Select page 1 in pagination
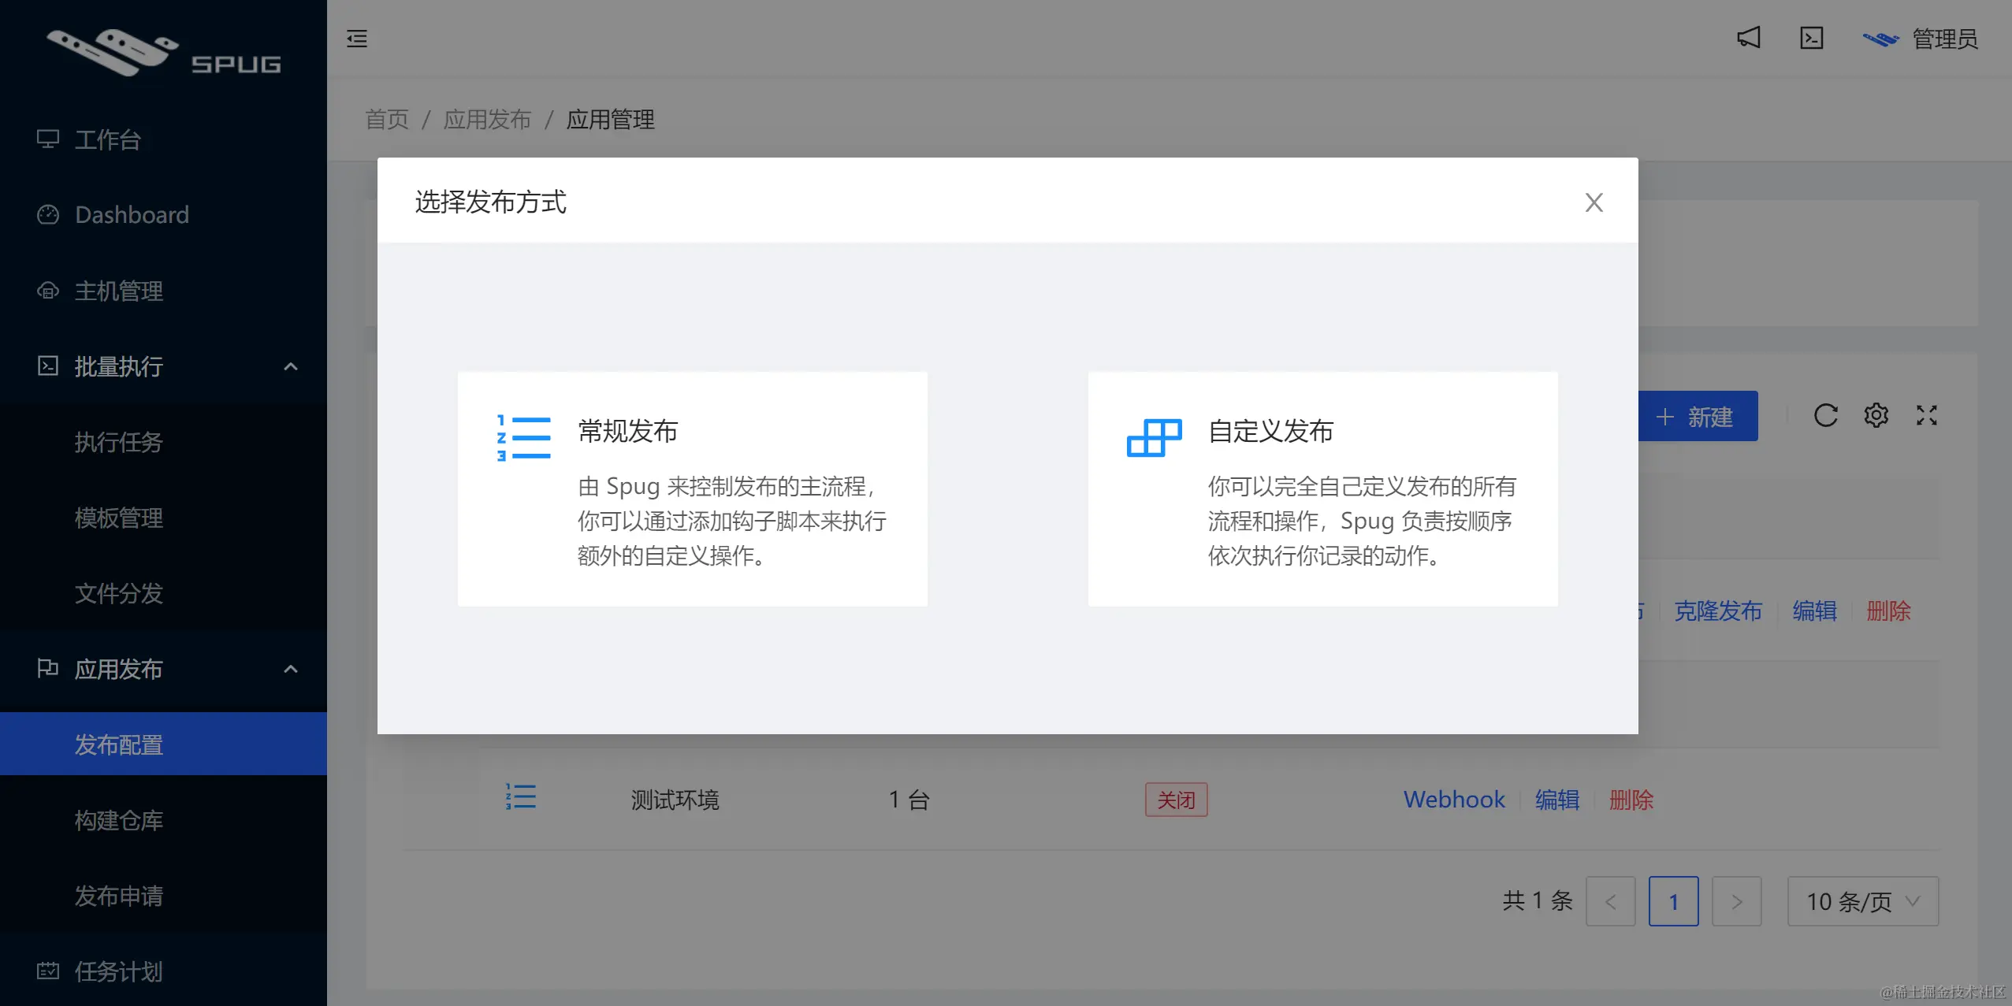The width and height of the screenshot is (2012, 1006). pos(1673,901)
